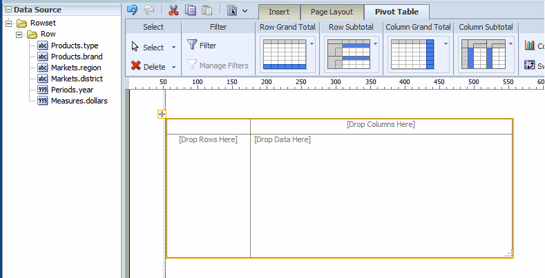This screenshot has height=278, width=545.
Task: Switch to the Page Layout tab
Action: pos(332,12)
